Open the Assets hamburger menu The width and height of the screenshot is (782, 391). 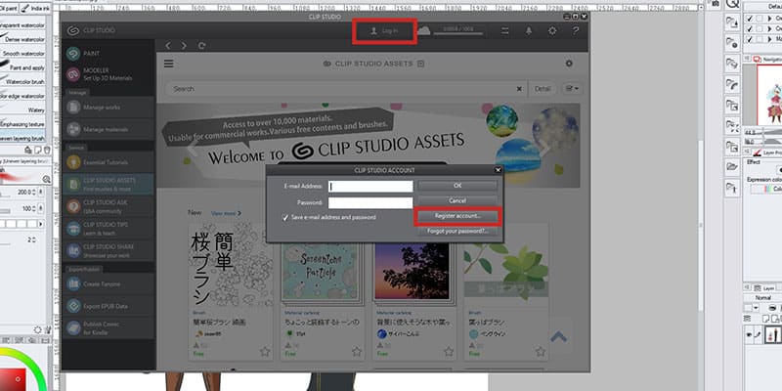pos(168,64)
